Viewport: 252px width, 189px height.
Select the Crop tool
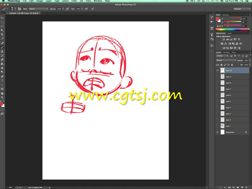pos(2,34)
